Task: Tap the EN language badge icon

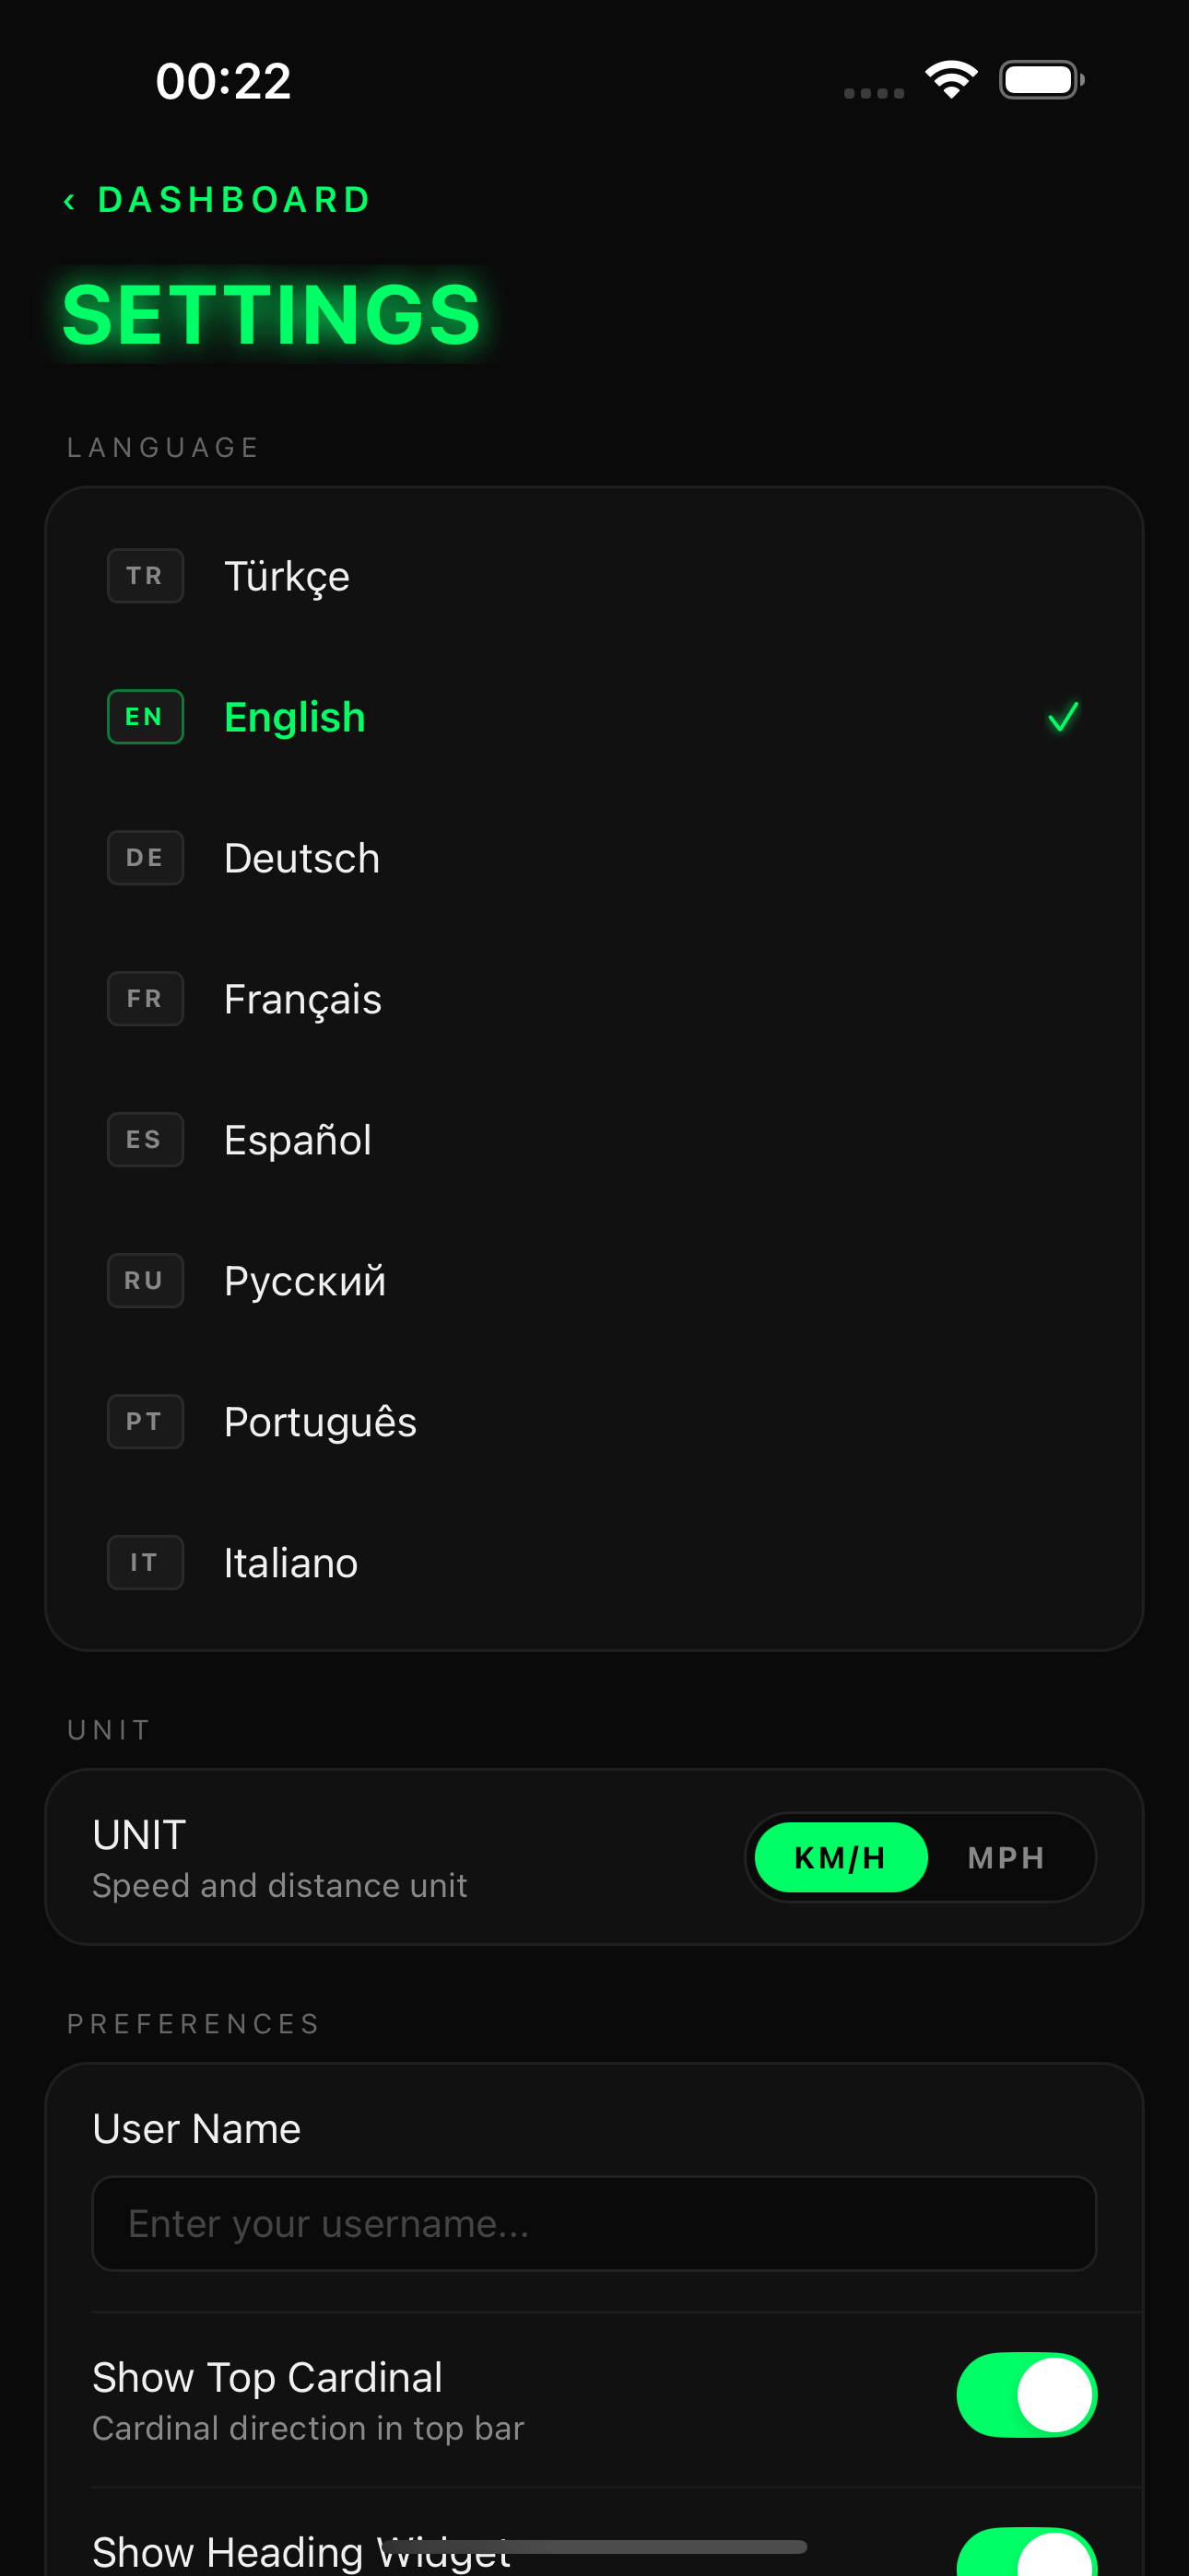Action: [145, 717]
